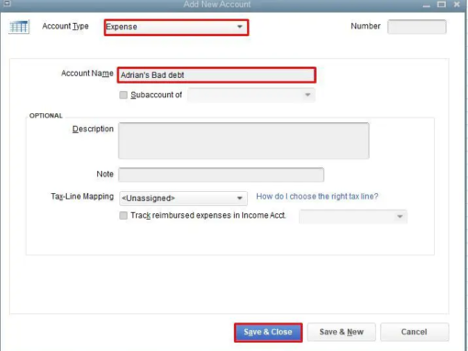
Task: Check Track reimbursed expenses in Income Acct
Action: [x=123, y=216]
